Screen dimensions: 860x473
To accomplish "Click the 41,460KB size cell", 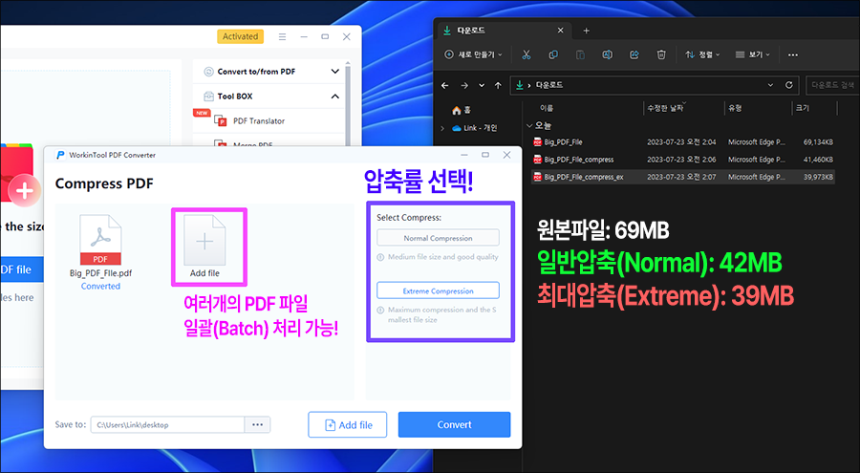I will click(x=818, y=160).
